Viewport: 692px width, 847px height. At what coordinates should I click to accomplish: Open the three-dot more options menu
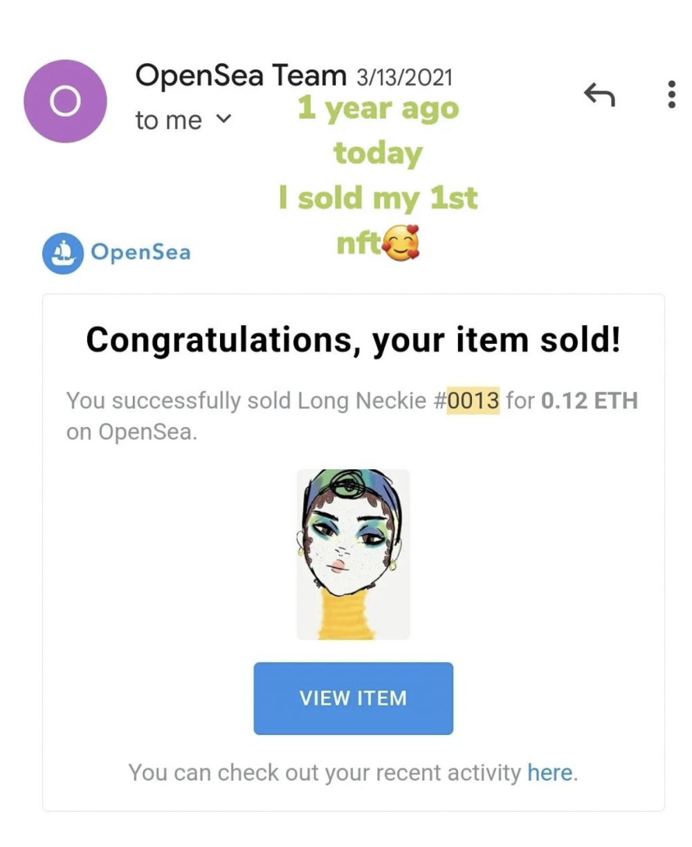click(671, 94)
